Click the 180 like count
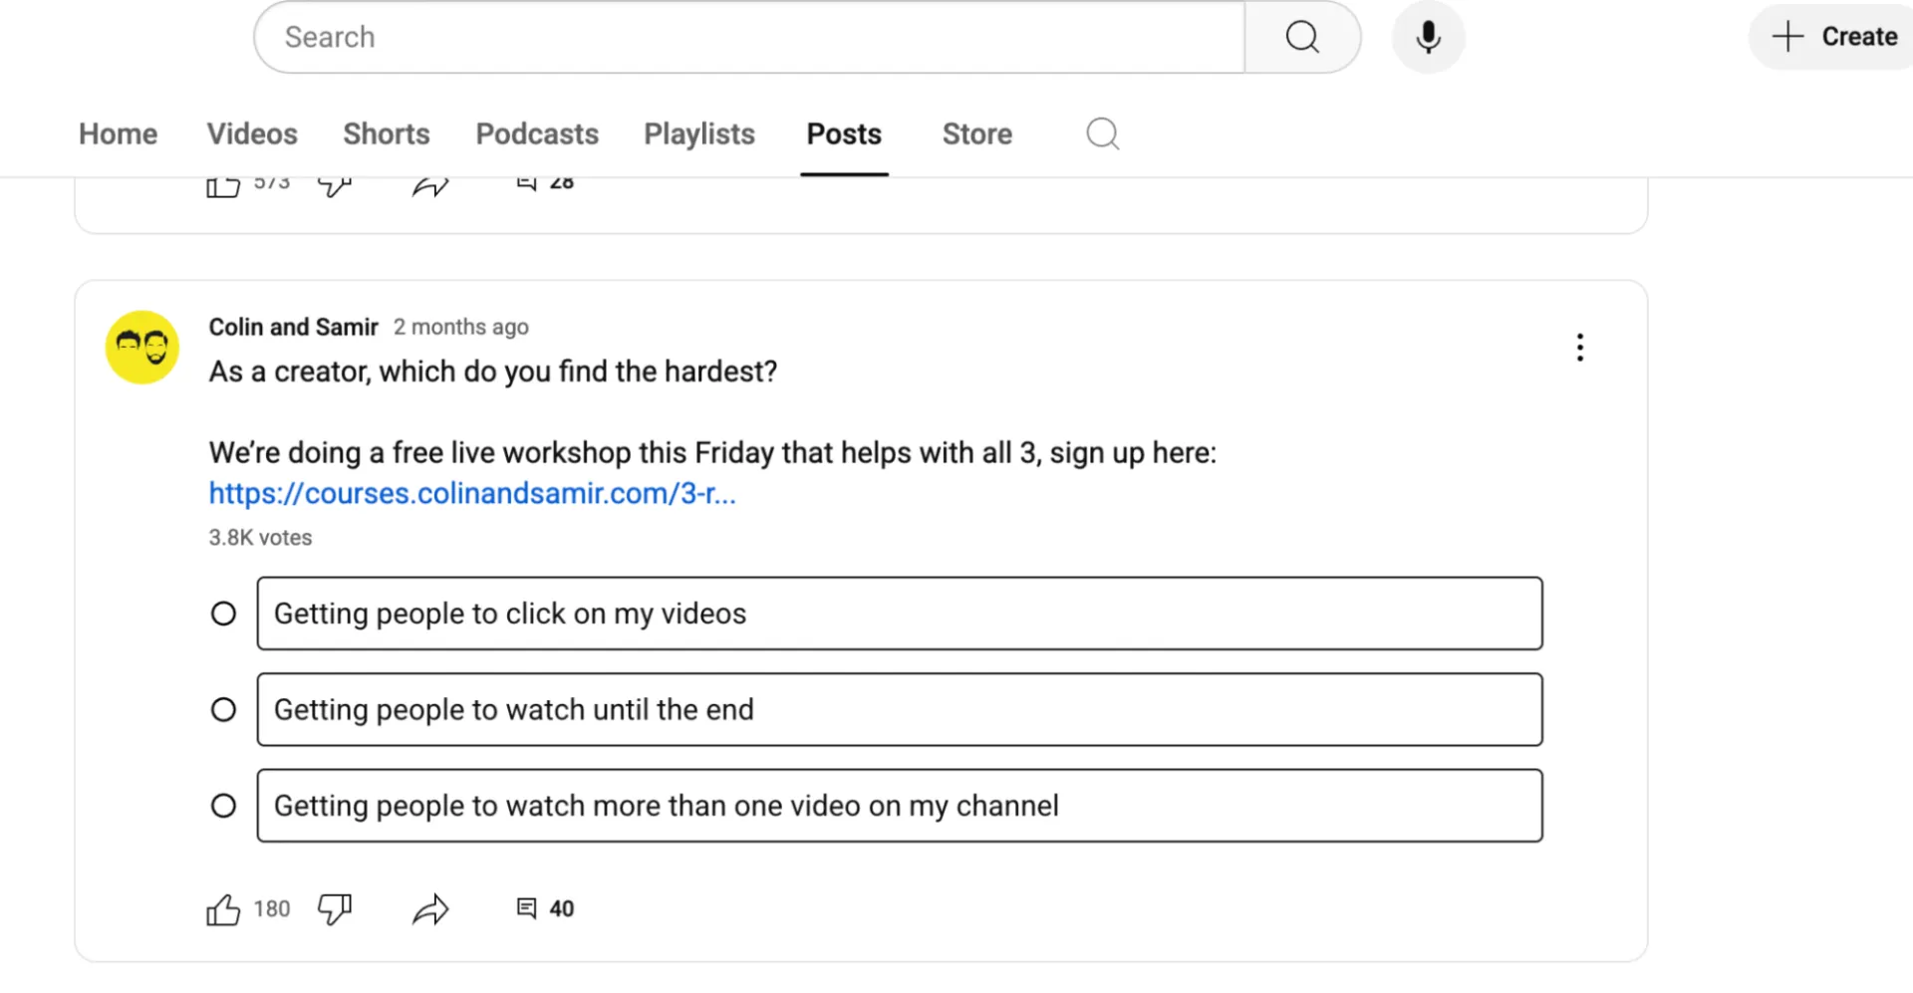Viewport: 1913px width, 993px height. click(x=272, y=908)
